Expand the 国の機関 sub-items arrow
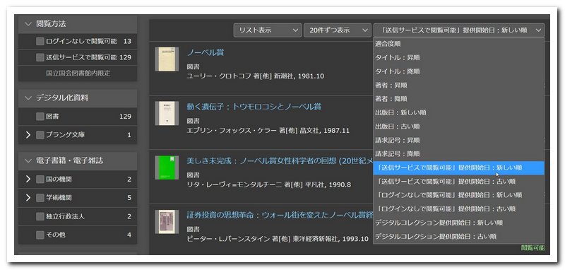 coord(28,179)
